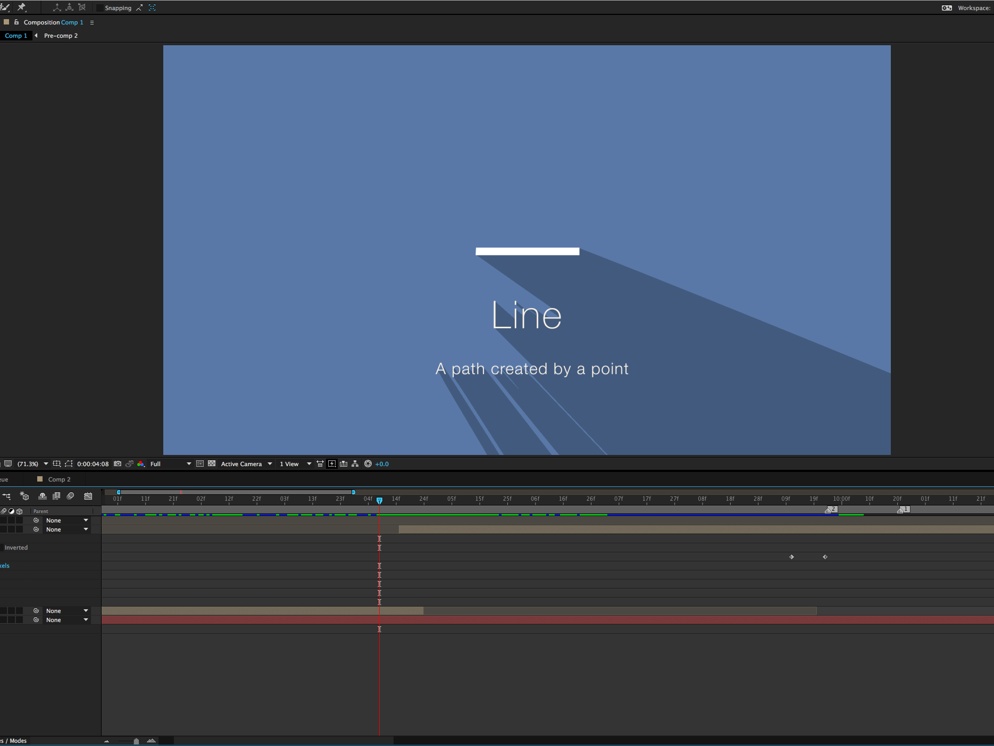Open the Full resolution dropdown
994x746 pixels.
(171, 464)
